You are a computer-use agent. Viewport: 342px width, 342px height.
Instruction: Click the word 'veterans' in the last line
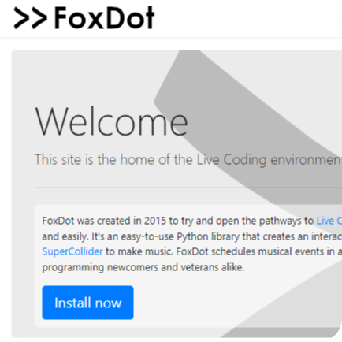(199, 267)
